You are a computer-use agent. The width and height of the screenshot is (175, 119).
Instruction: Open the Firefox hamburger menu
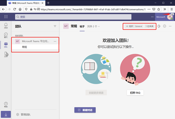[171, 9]
